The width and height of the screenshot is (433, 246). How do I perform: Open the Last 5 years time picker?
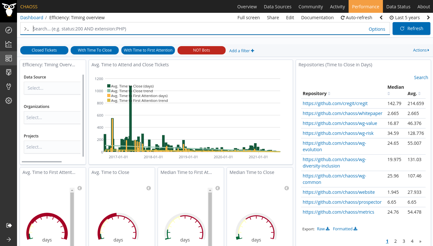tap(404, 18)
